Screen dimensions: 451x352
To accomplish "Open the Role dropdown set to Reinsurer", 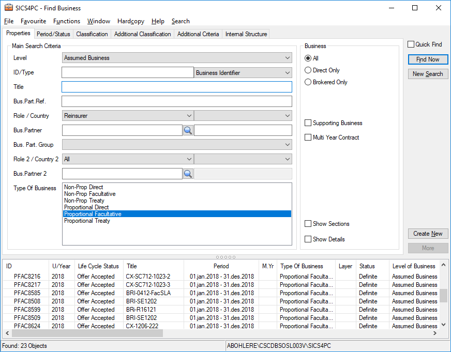I will [127, 116].
